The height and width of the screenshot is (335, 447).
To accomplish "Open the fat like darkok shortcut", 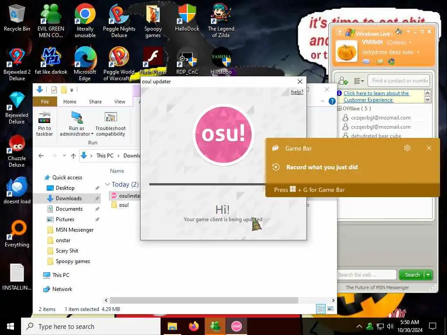I will point(51,61).
